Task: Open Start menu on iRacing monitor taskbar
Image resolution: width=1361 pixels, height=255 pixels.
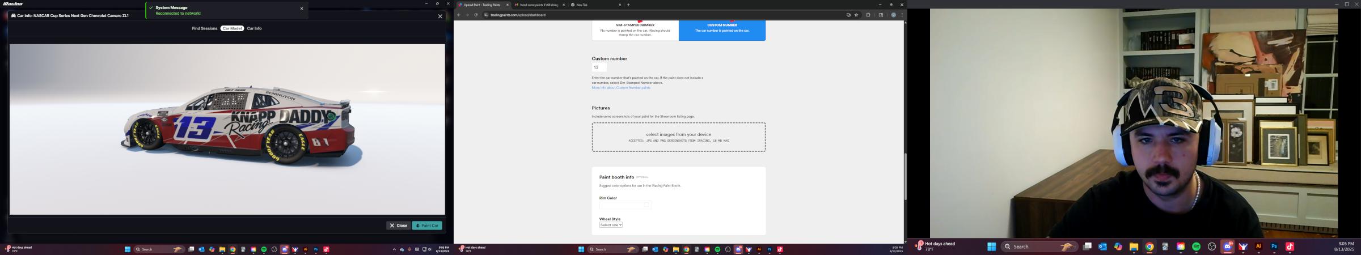Action: click(x=128, y=249)
